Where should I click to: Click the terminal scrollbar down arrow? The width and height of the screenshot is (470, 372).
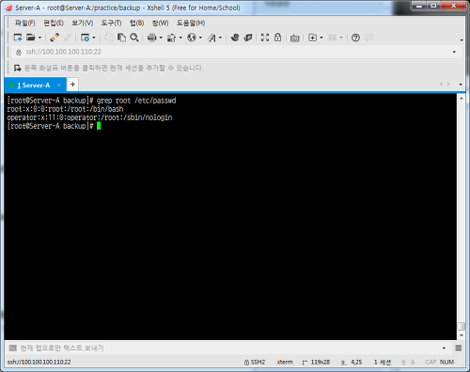pyautogui.click(x=461, y=335)
